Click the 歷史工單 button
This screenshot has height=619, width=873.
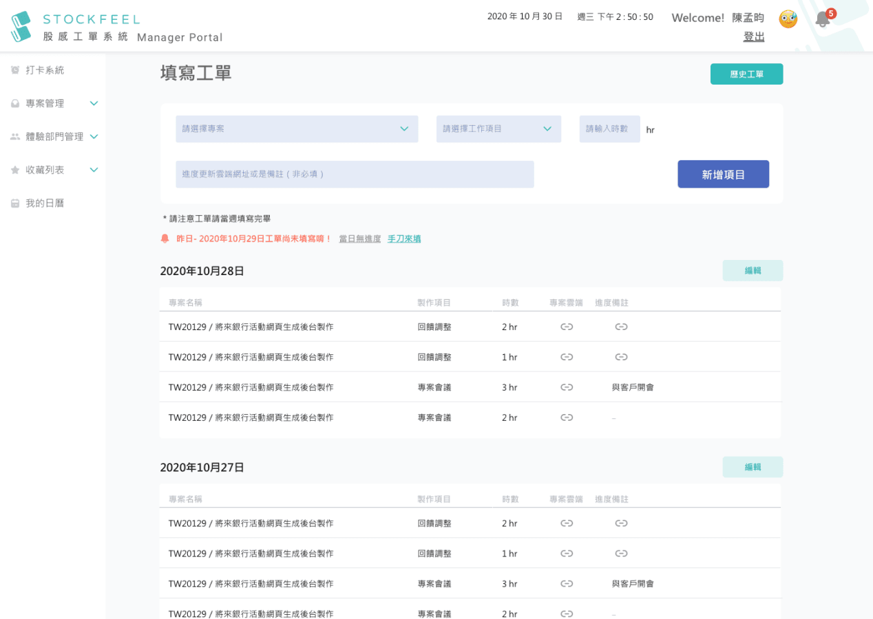point(746,74)
